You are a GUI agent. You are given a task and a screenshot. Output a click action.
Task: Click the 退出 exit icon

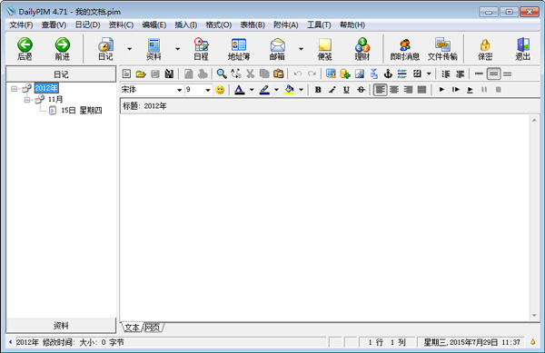[x=523, y=49]
